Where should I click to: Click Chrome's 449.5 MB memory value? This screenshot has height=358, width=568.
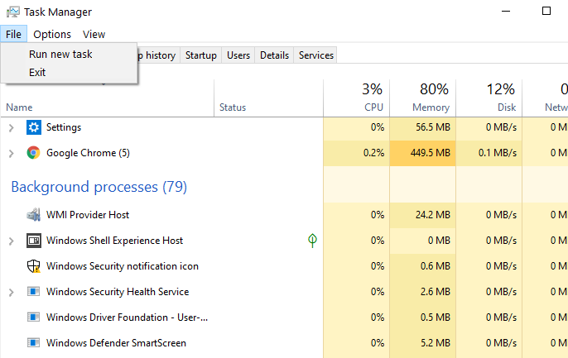(430, 153)
